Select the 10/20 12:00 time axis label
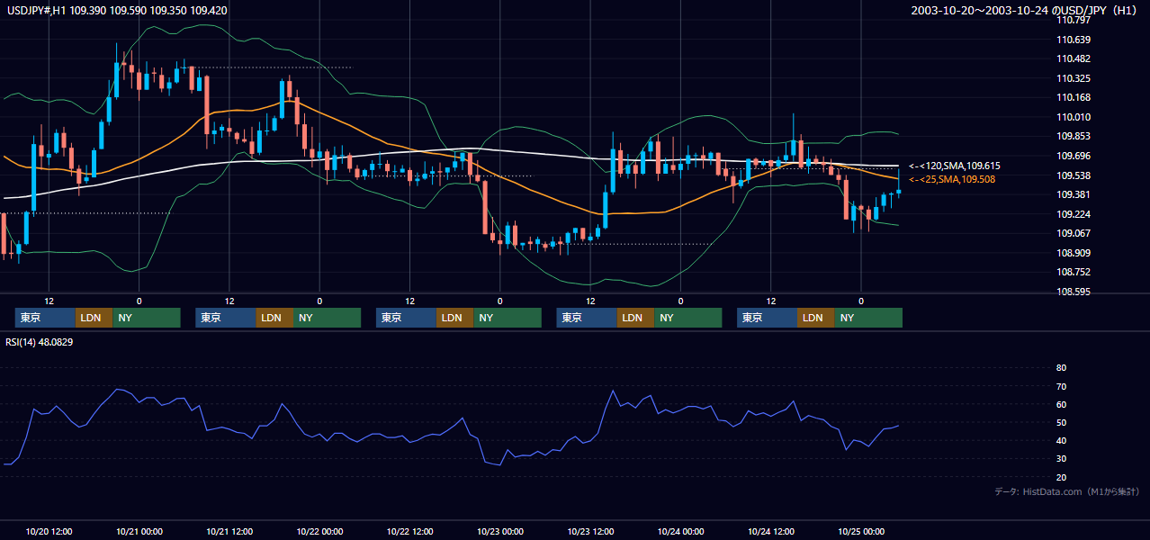 [49, 531]
